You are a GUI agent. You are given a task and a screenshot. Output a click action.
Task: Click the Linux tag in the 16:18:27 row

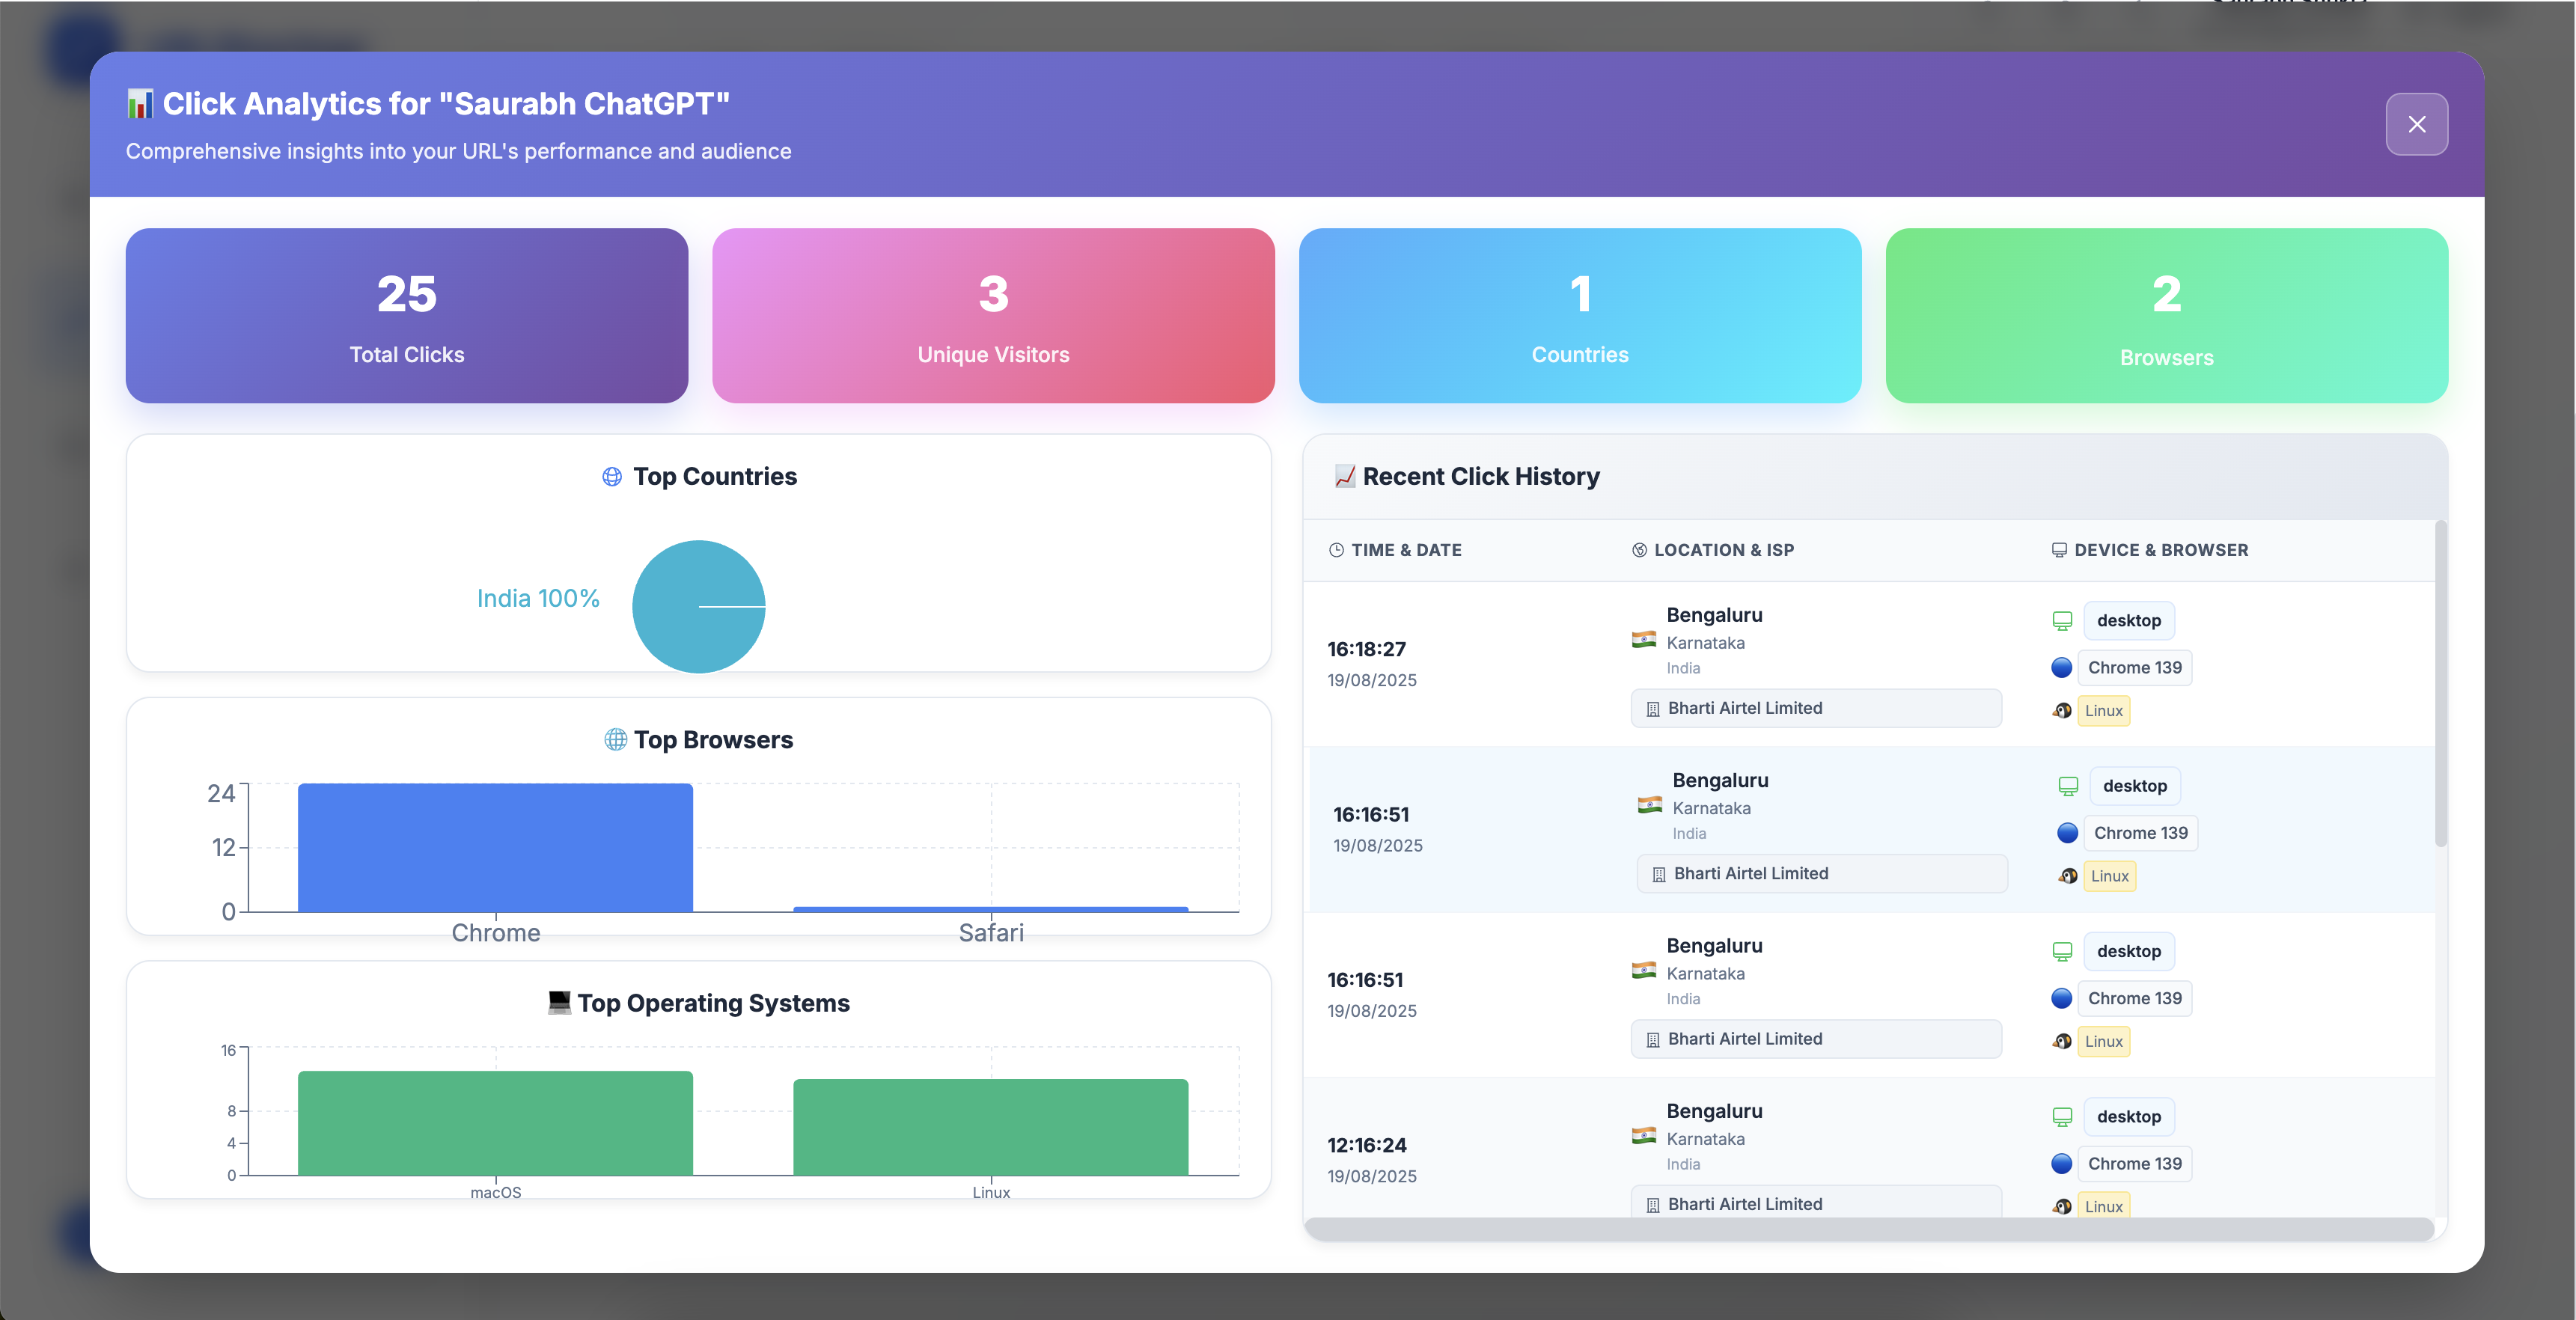pos(2103,711)
